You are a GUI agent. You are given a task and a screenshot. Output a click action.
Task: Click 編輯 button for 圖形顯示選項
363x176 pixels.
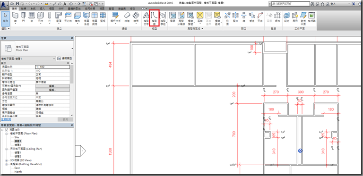[52, 90]
